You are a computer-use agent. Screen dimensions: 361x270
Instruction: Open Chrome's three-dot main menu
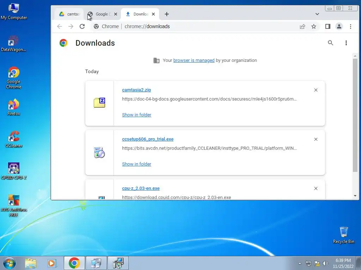click(x=350, y=26)
